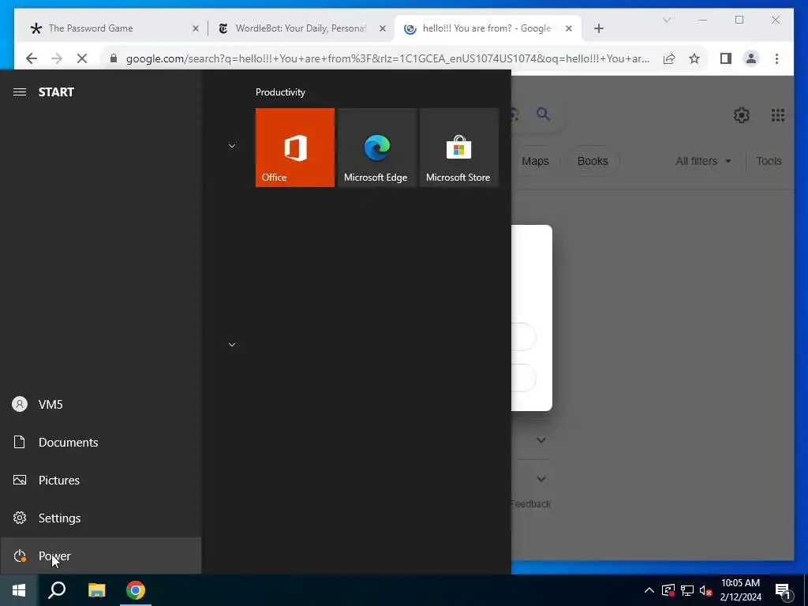Select the Maps search filter

coord(535,161)
